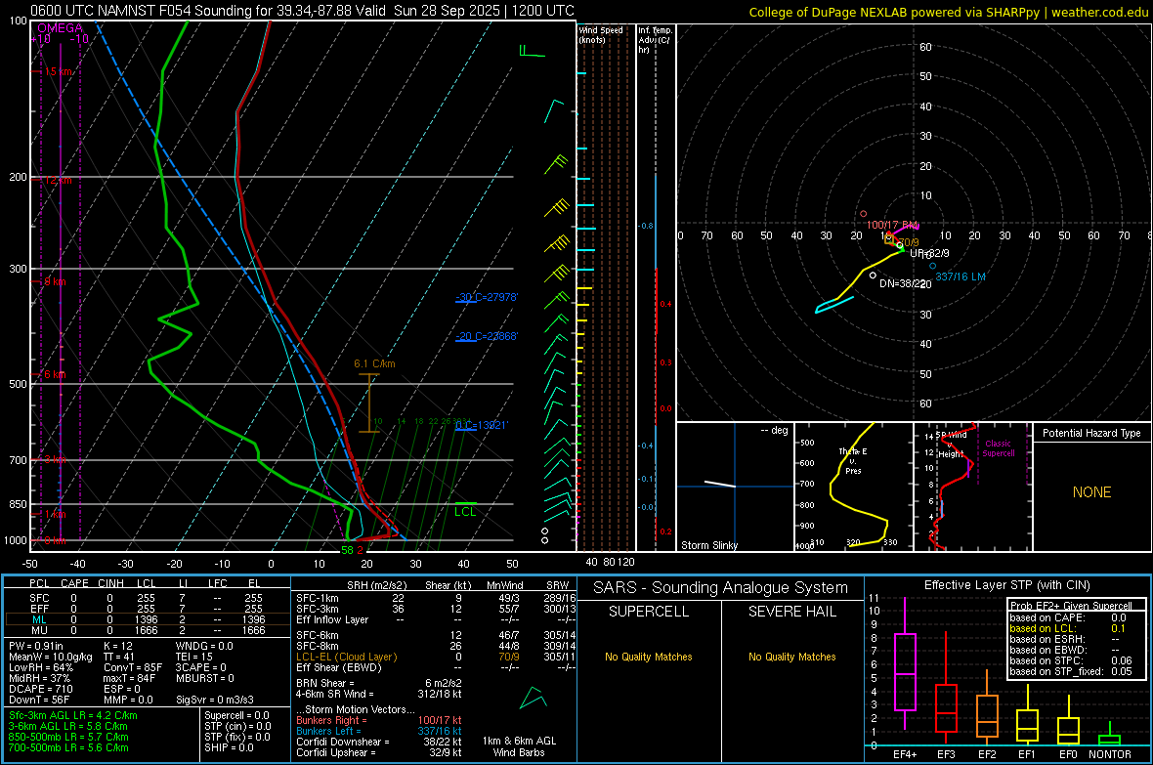Click the Sfc-3km AGL LR = 4.2 C/km line
Viewport: 1153px width, 765px height.
[x=73, y=715]
